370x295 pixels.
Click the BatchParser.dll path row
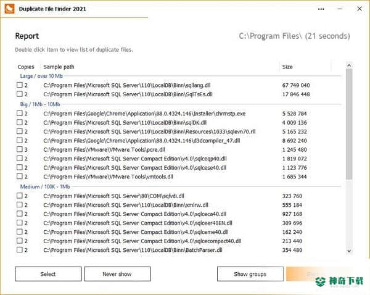(133, 250)
